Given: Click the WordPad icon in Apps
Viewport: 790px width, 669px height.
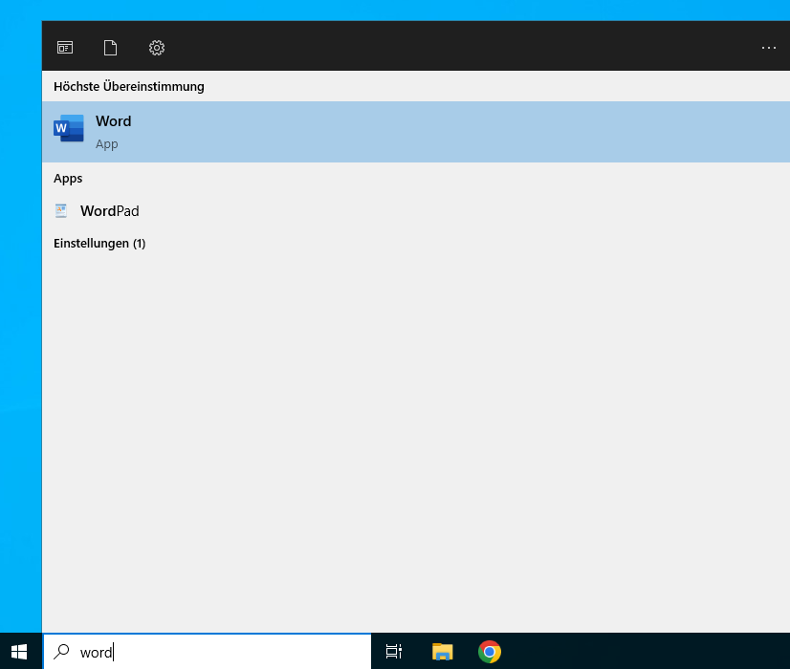Looking at the screenshot, I should [x=62, y=211].
